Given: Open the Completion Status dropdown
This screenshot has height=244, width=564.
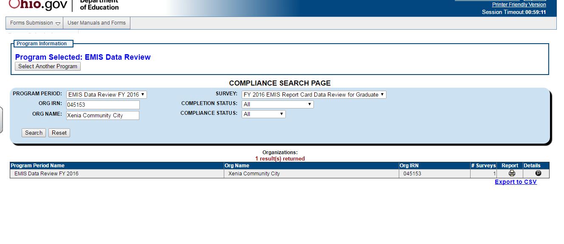Looking at the screenshot, I should click(277, 104).
